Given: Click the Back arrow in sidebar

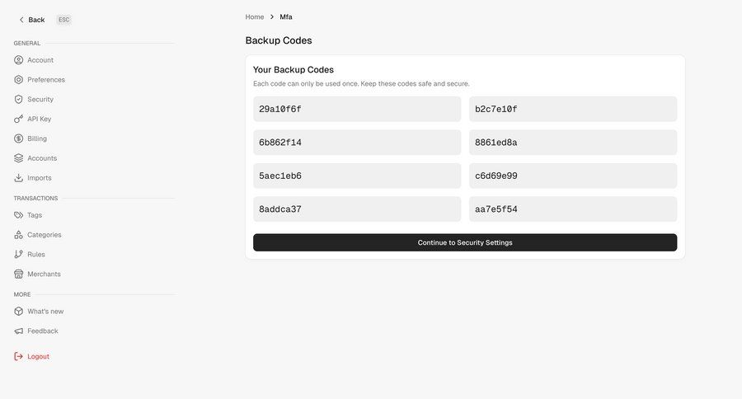Looking at the screenshot, I should click(x=21, y=20).
